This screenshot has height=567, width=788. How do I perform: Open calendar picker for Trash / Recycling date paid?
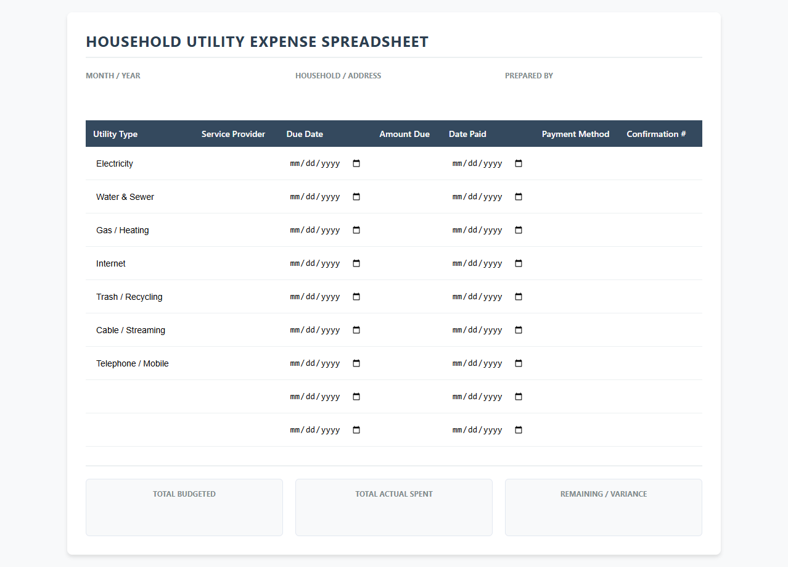pos(519,297)
